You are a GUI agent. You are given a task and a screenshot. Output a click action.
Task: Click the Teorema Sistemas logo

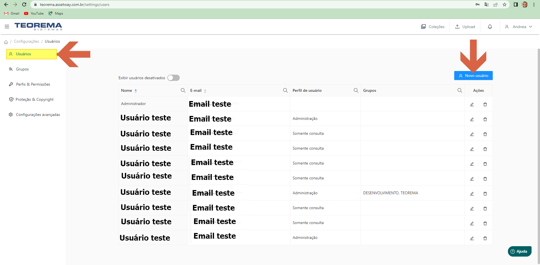click(x=38, y=27)
